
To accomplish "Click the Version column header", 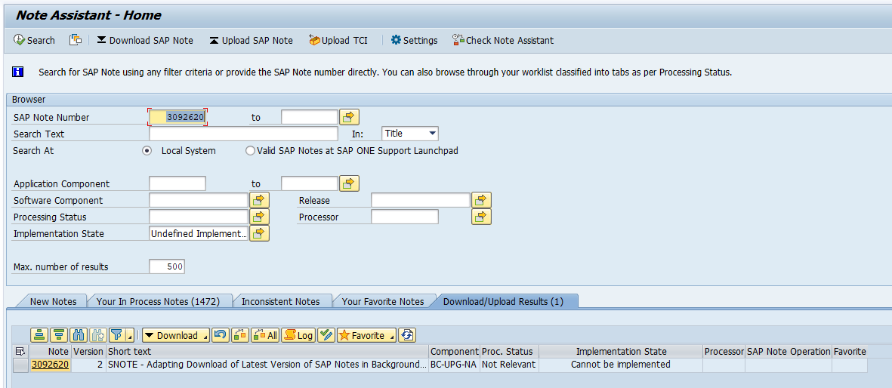I will coord(88,351).
